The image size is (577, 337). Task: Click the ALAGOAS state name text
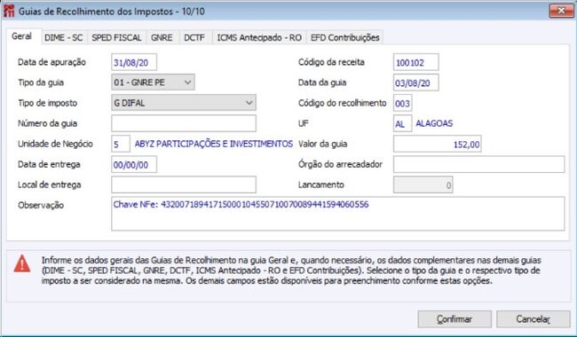[434, 123]
